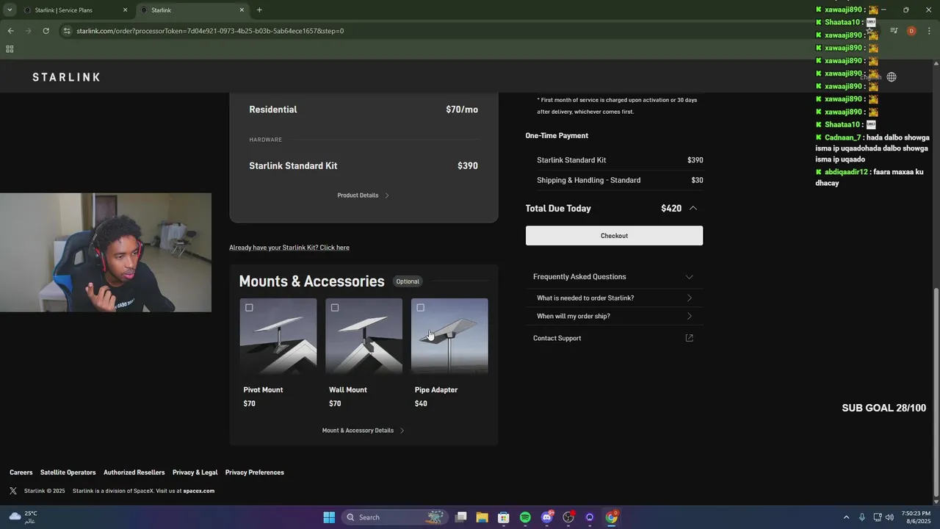Screen dimensions: 940x529
Task: Open OBS Studio from taskbar
Action: pos(568,517)
